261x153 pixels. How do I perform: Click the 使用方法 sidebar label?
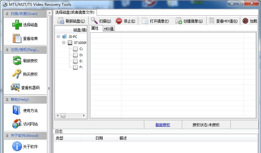(30, 111)
